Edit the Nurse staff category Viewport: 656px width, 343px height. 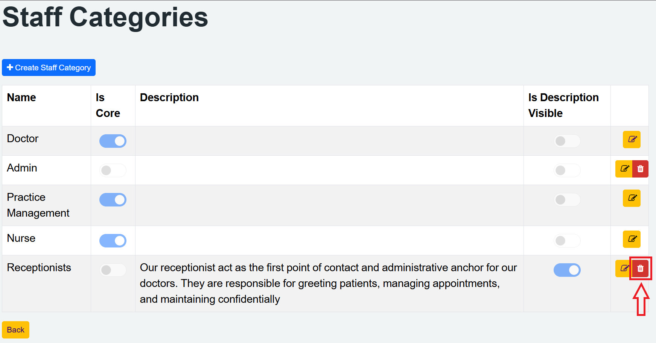tap(632, 239)
